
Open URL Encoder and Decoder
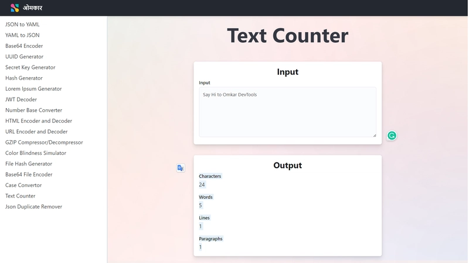pyautogui.click(x=36, y=132)
